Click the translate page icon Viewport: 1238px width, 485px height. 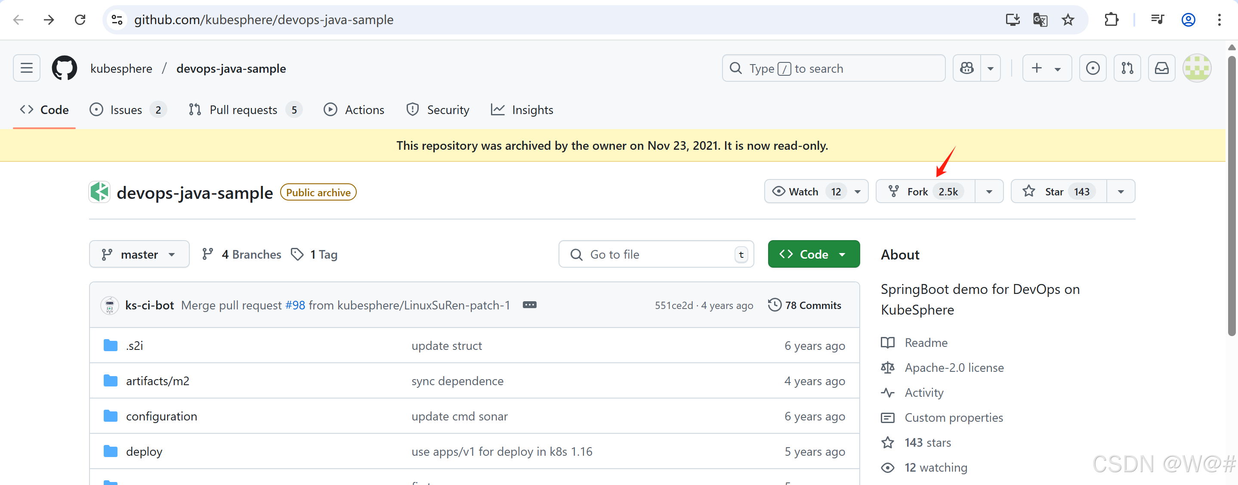point(1040,20)
